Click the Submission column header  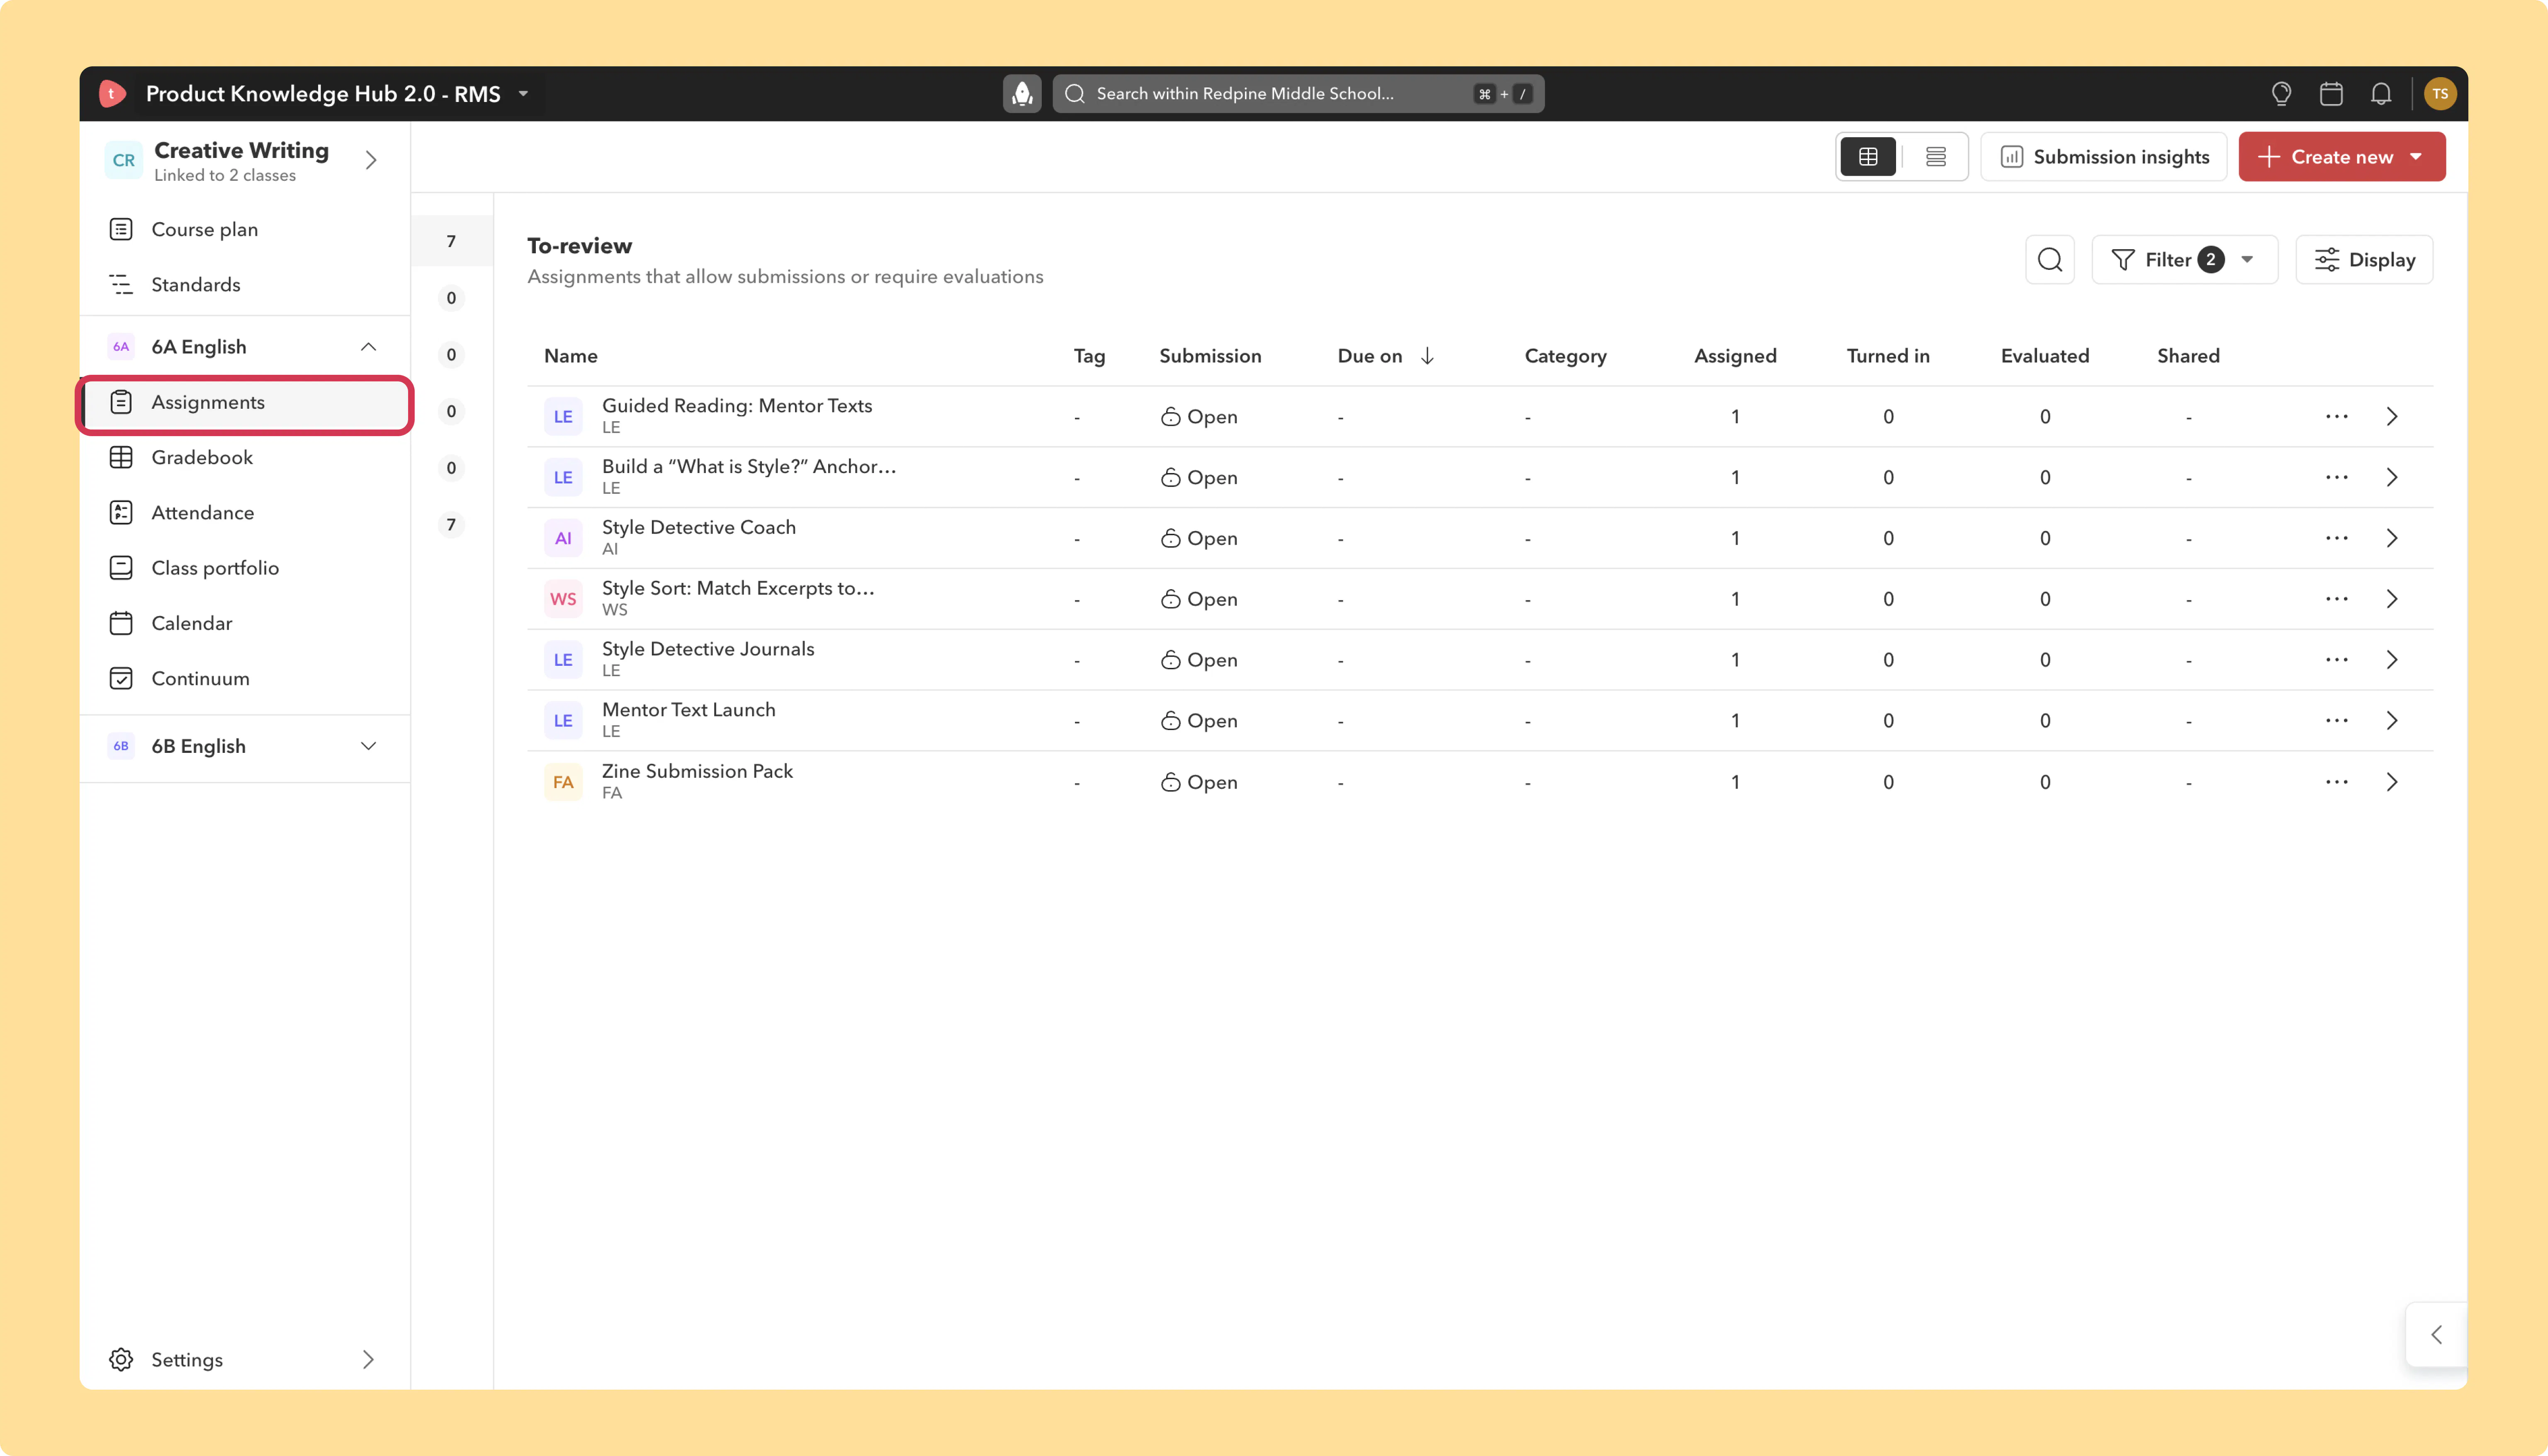tap(1210, 356)
